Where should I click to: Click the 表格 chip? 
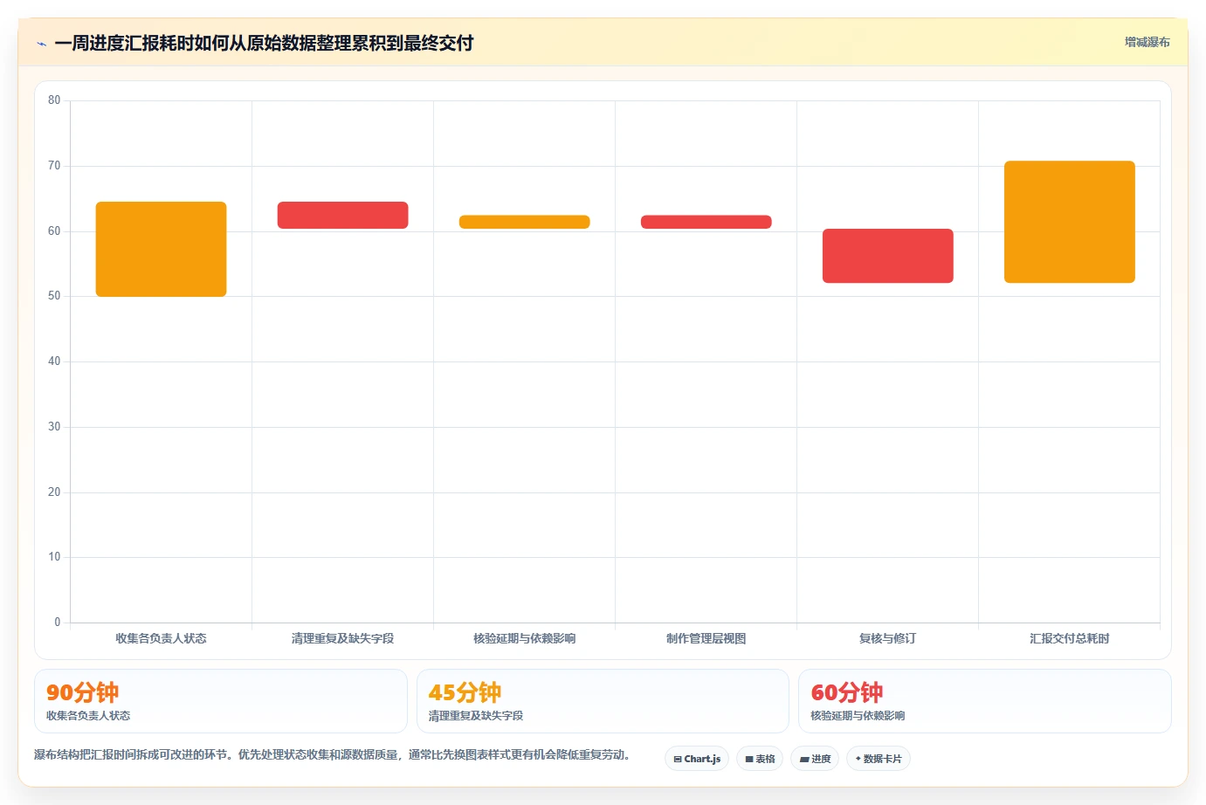[x=760, y=759]
